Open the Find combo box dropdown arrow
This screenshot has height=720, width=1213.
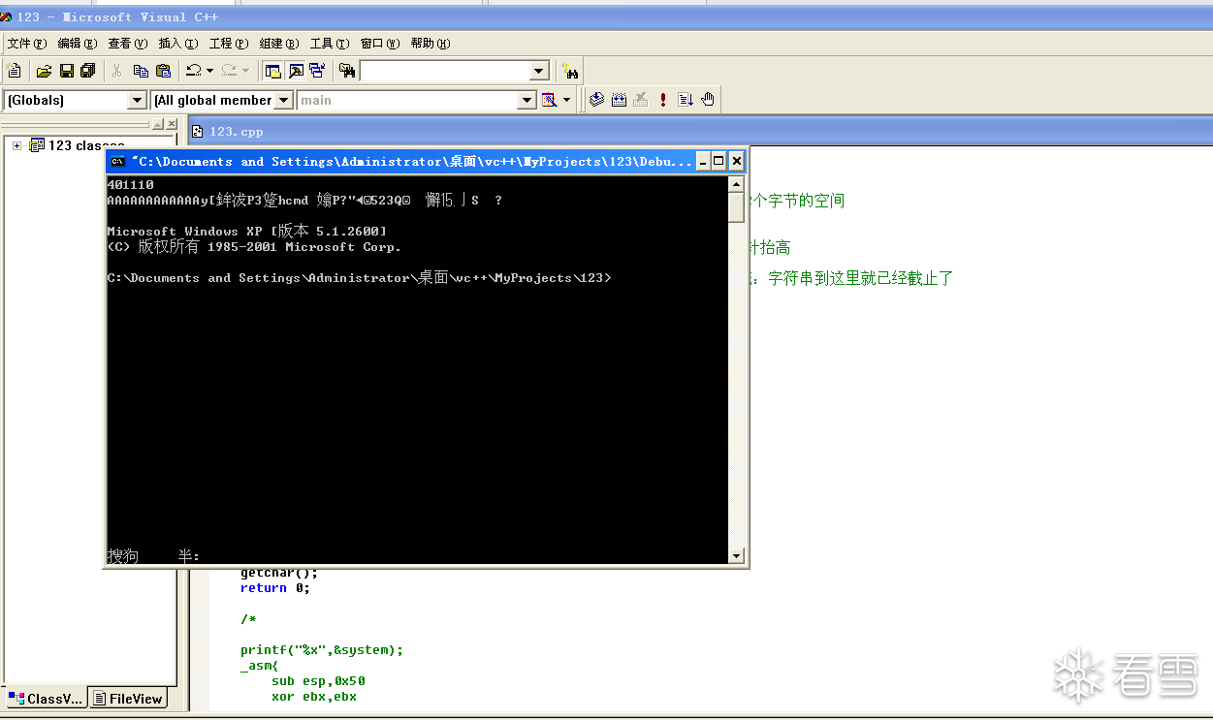pos(539,71)
